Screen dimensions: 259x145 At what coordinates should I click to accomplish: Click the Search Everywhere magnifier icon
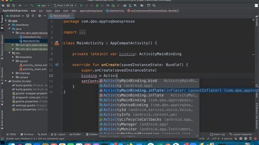pyautogui.click(x=154, y=5)
